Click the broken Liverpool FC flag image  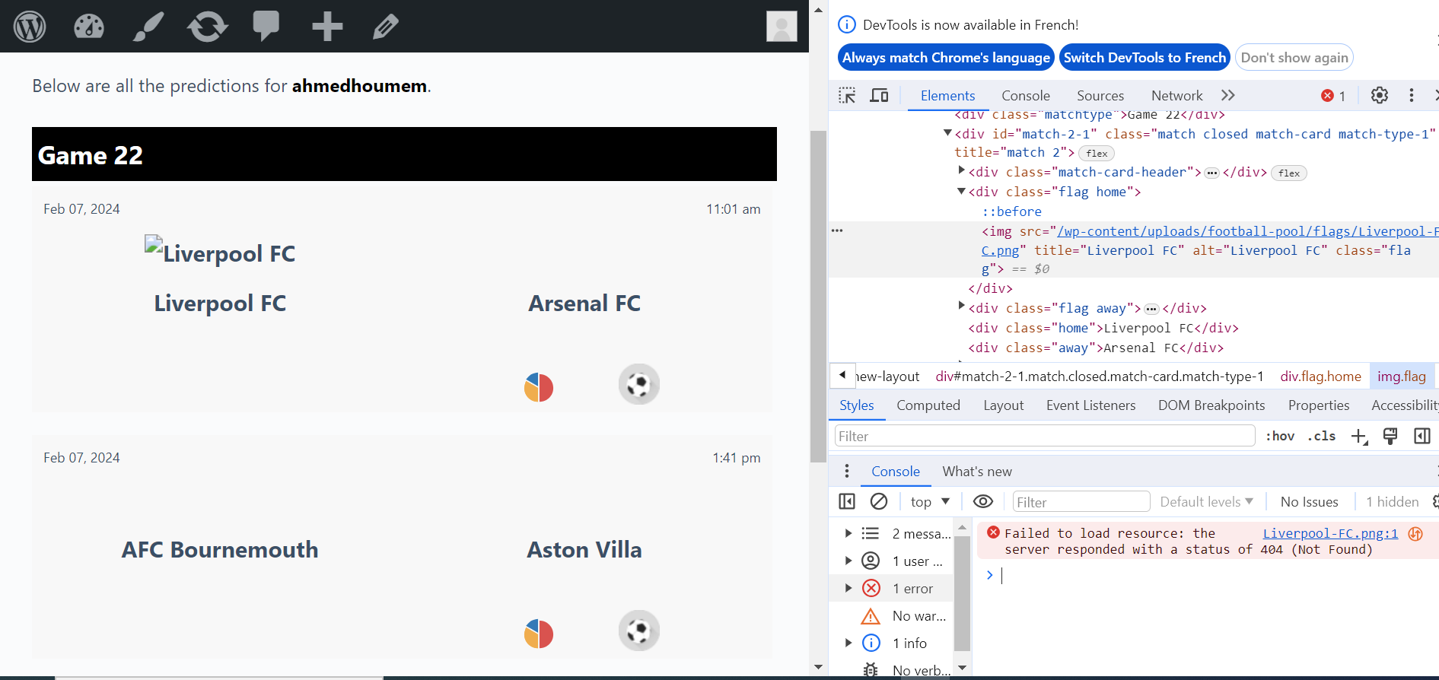click(220, 252)
